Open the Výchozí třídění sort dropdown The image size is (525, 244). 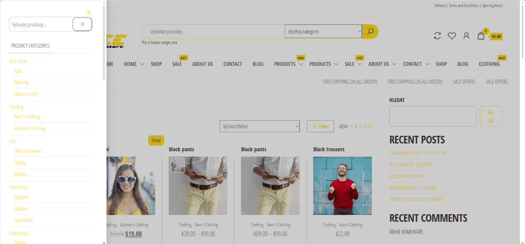pyautogui.click(x=260, y=126)
